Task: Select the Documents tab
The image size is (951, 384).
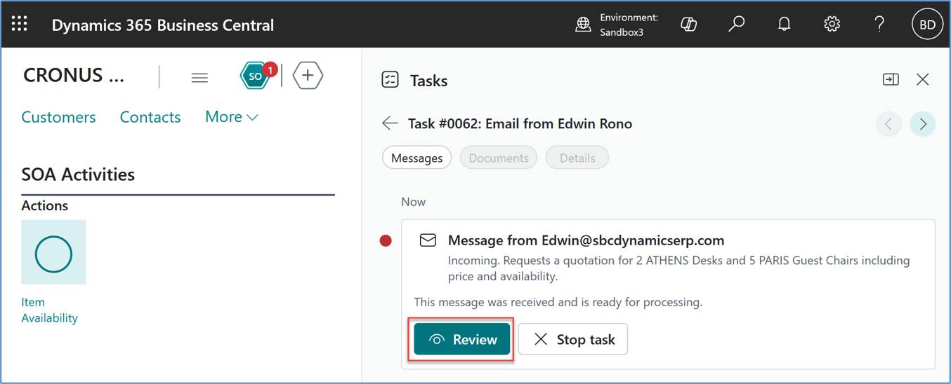Action: click(x=499, y=158)
